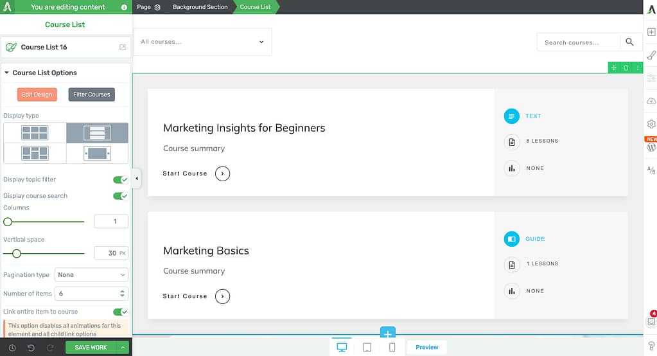Select the masonry display type icon
Image resolution: width=657 pixels, height=356 pixels.
click(x=35, y=154)
